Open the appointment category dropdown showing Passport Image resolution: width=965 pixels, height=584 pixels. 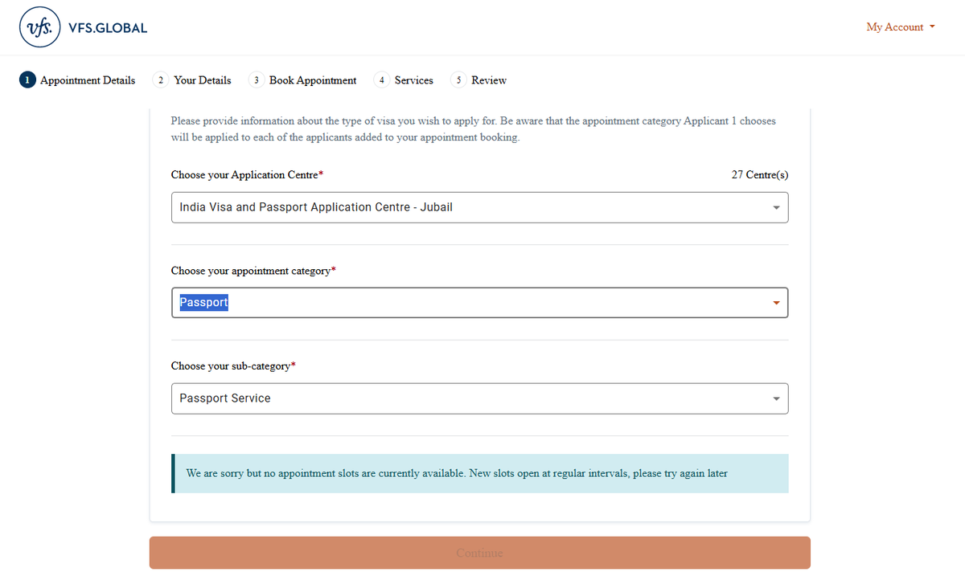point(479,303)
